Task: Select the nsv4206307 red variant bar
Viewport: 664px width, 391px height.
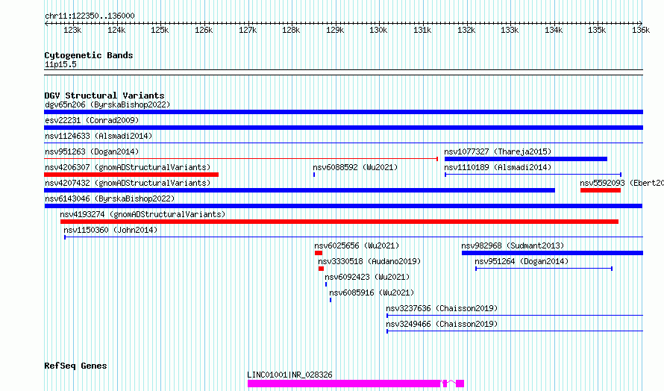Action: click(131, 175)
